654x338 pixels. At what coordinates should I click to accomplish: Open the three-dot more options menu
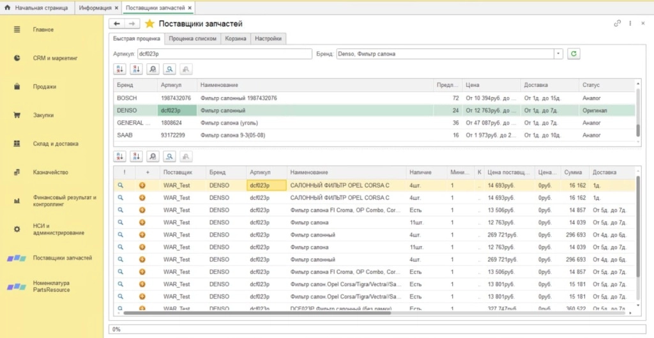(631, 24)
